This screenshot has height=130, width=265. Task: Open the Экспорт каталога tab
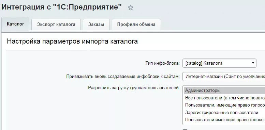coord(56,25)
